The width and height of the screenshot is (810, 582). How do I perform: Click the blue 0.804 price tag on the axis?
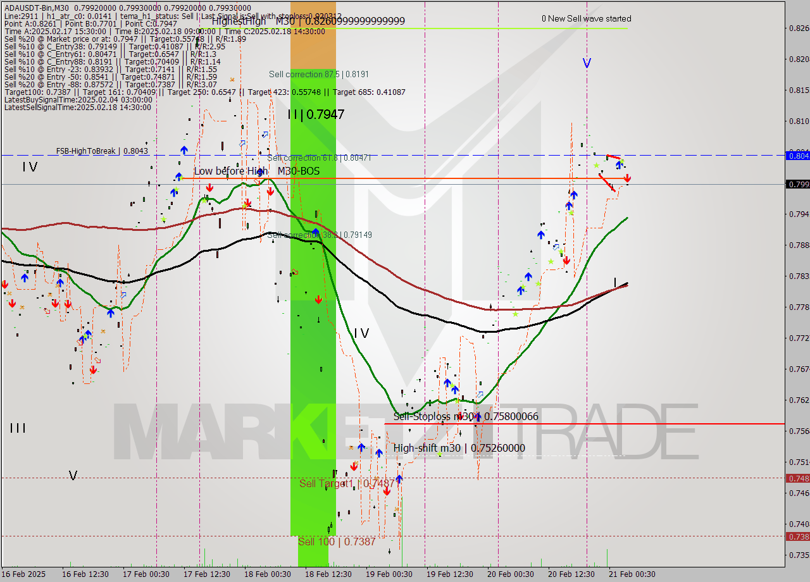click(797, 156)
